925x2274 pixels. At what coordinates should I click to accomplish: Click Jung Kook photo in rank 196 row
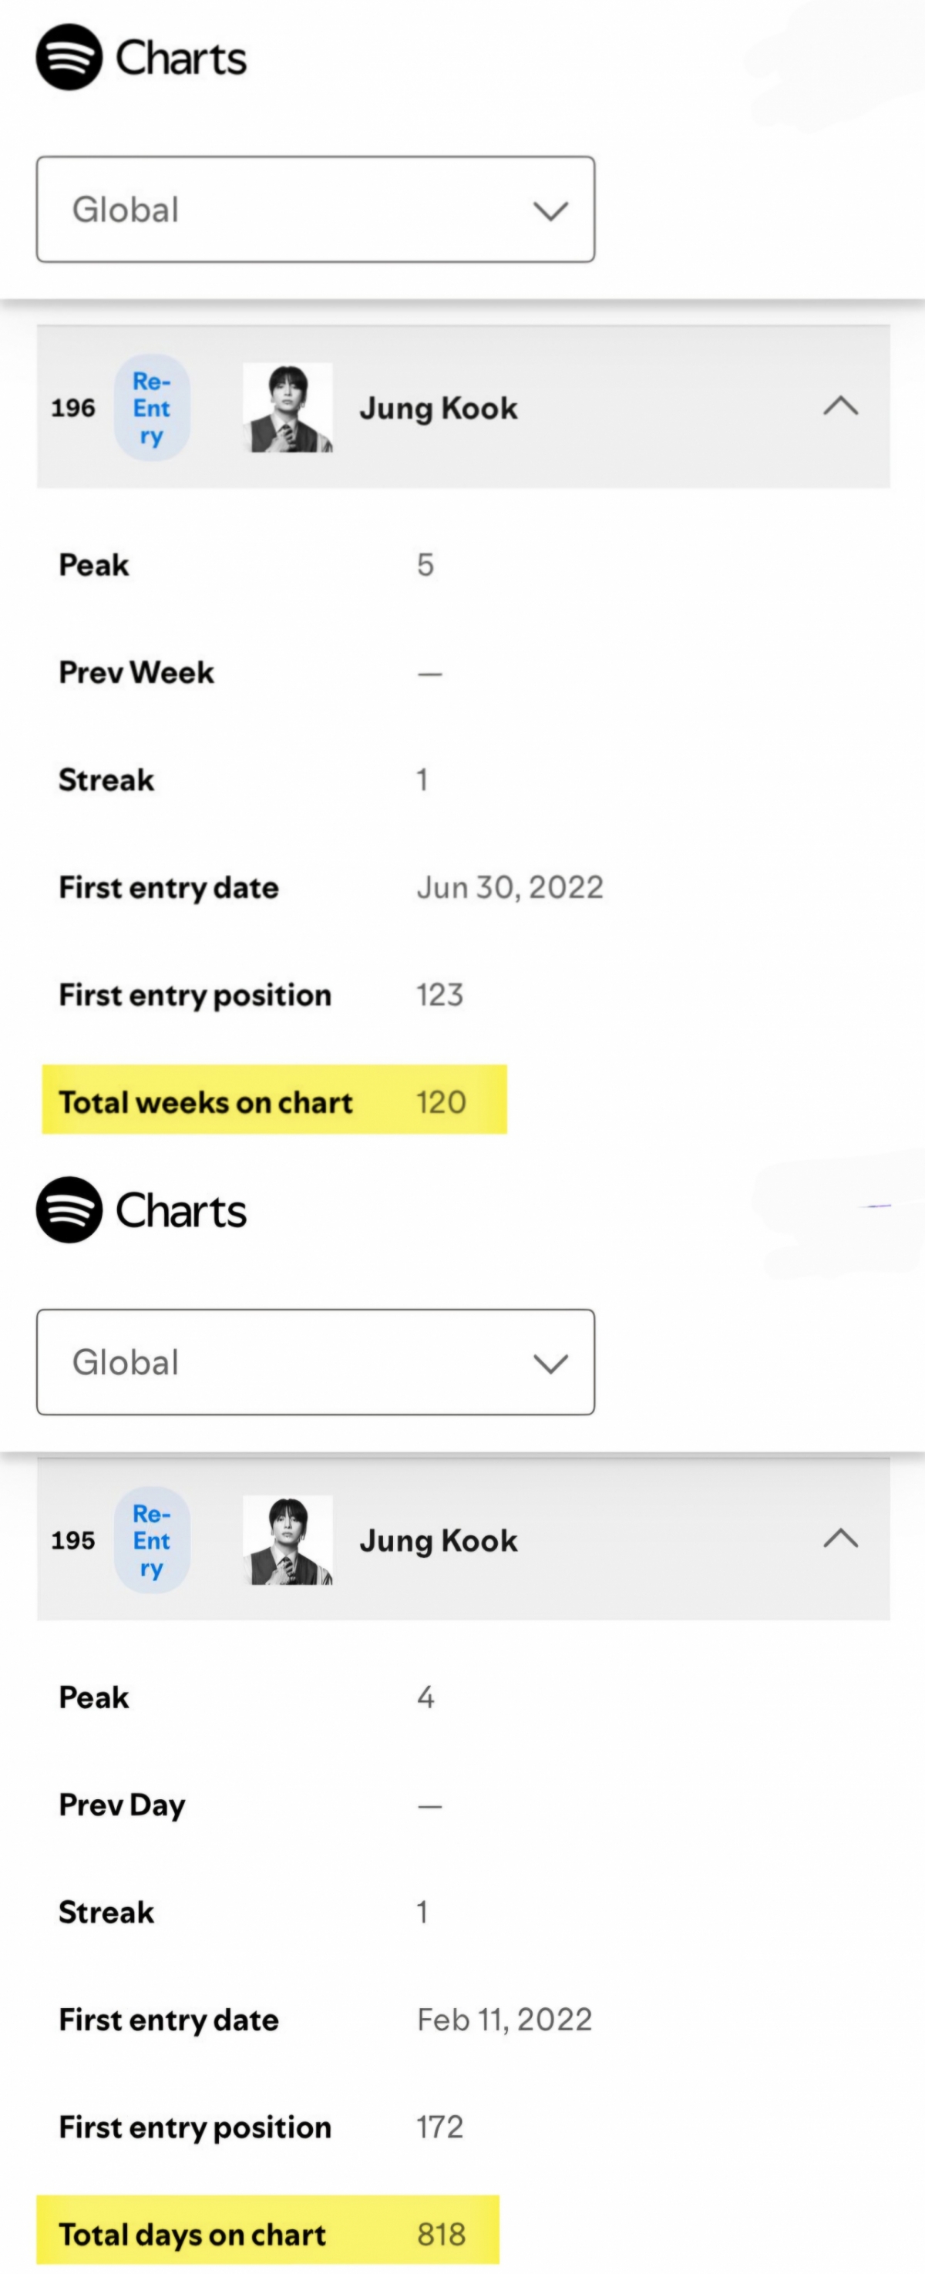(288, 408)
